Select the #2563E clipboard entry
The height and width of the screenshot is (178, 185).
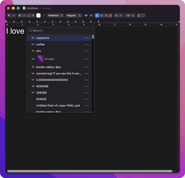click(x=59, y=99)
